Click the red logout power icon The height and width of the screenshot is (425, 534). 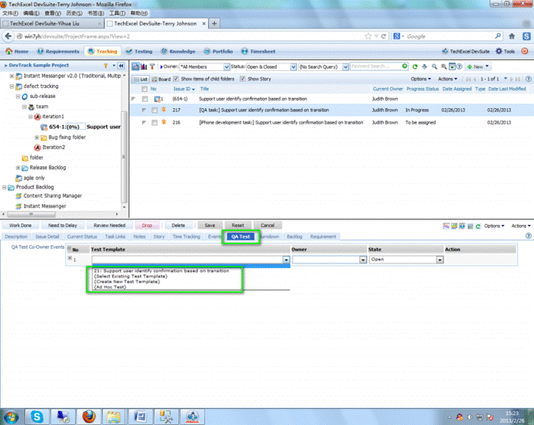525,51
